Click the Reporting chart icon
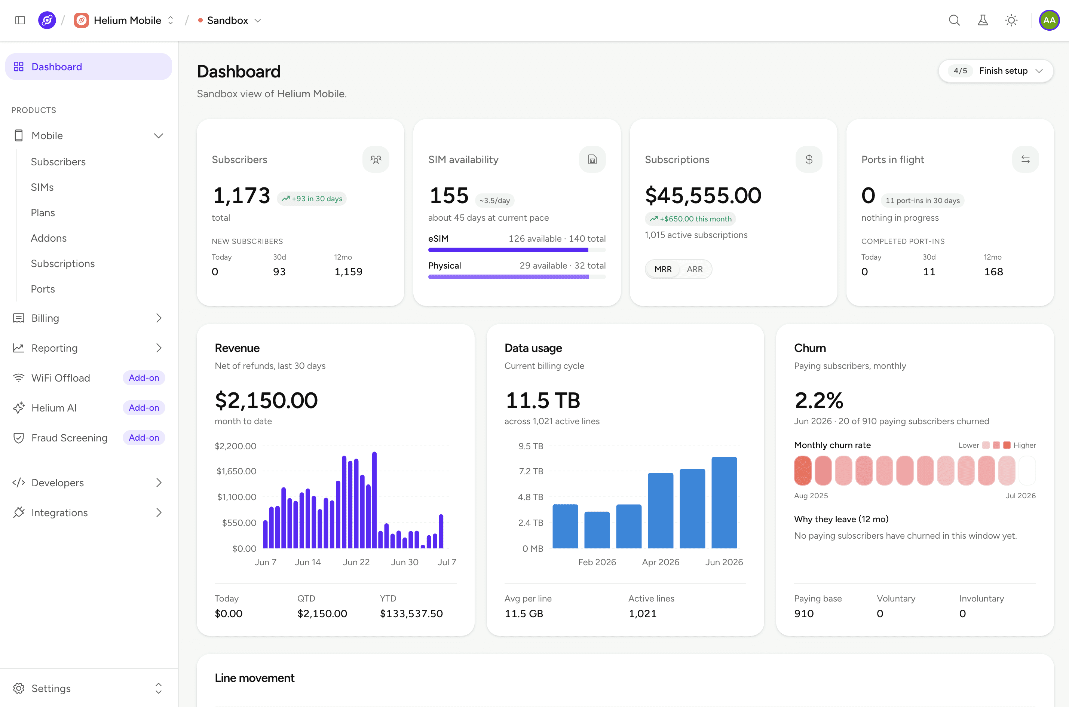Viewport: 1069px width, 707px height. pyautogui.click(x=18, y=348)
